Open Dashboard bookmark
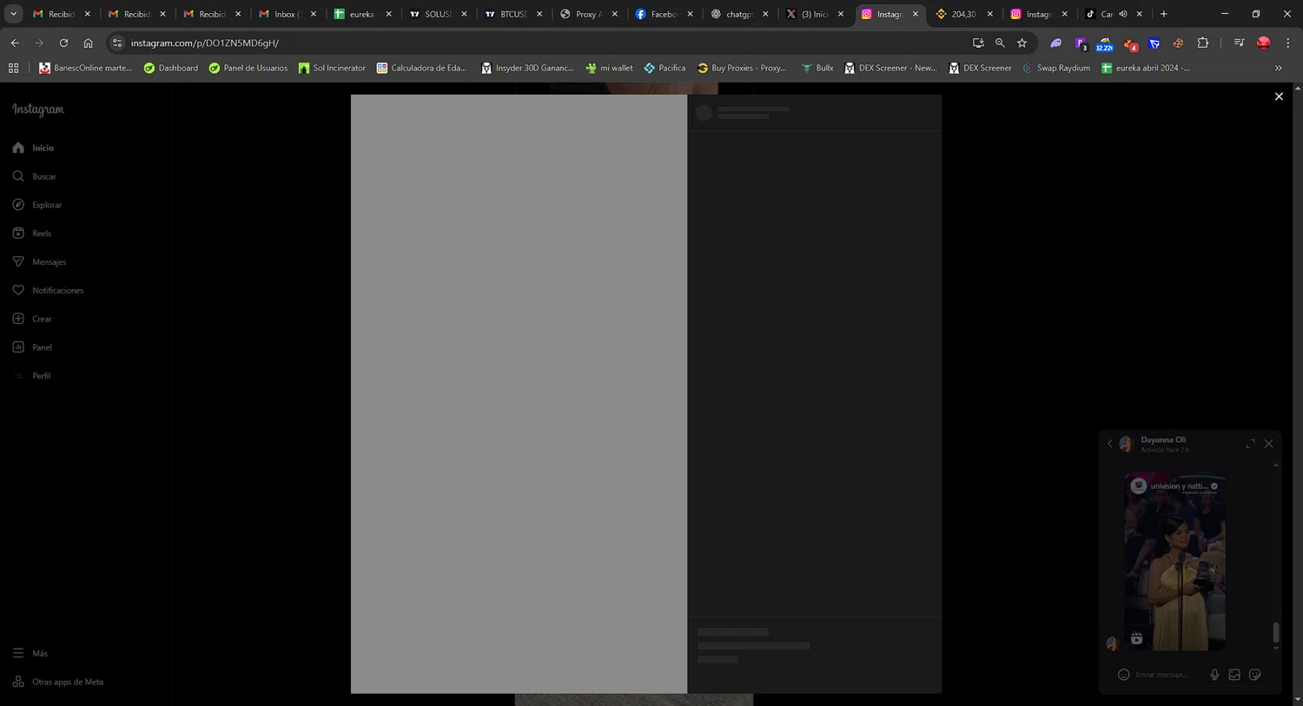The image size is (1303, 706). pyautogui.click(x=171, y=68)
